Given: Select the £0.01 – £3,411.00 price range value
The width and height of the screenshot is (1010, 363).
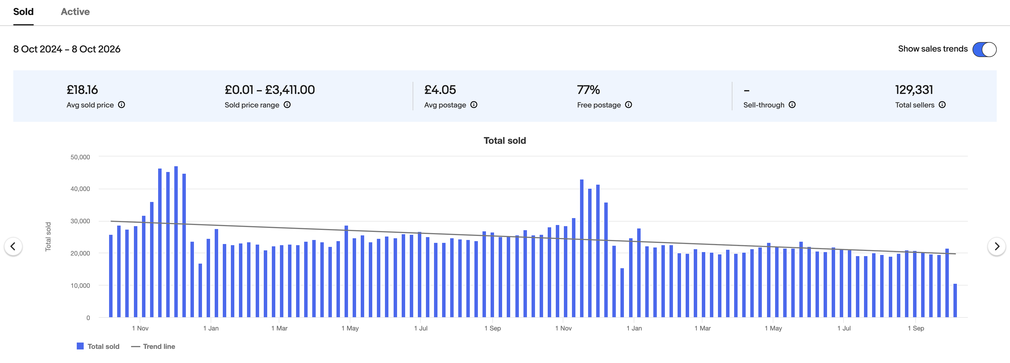Looking at the screenshot, I should point(270,90).
